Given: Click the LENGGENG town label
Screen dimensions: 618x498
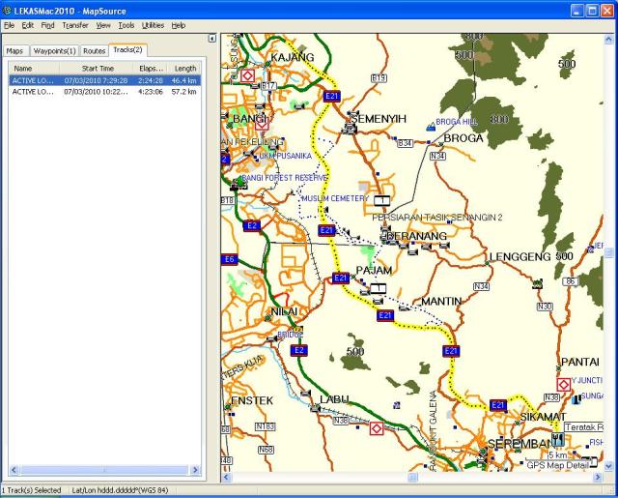Looking at the screenshot, I should coord(520,257).
